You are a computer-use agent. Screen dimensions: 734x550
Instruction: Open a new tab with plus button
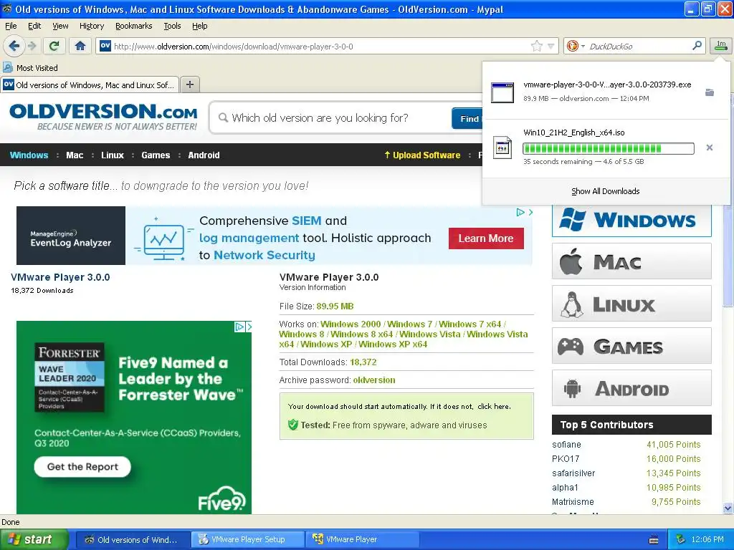(x=189, y=85)
